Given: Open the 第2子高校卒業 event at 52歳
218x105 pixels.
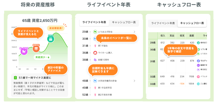Looking at the screenshot, I should 105,95.
